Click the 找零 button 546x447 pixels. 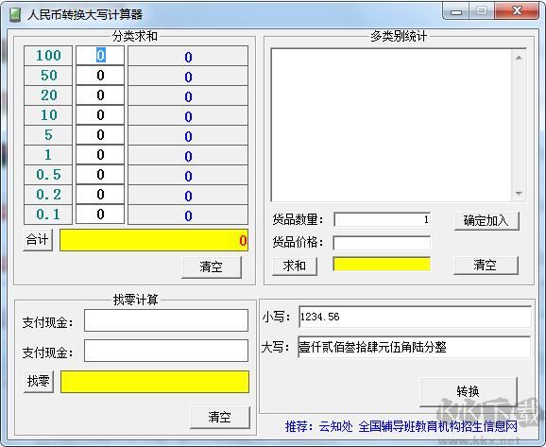pos(39,381)
